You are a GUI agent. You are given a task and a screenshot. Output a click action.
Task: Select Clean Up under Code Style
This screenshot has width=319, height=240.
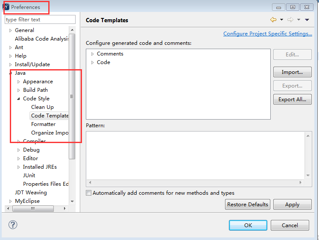pos(42,107)
